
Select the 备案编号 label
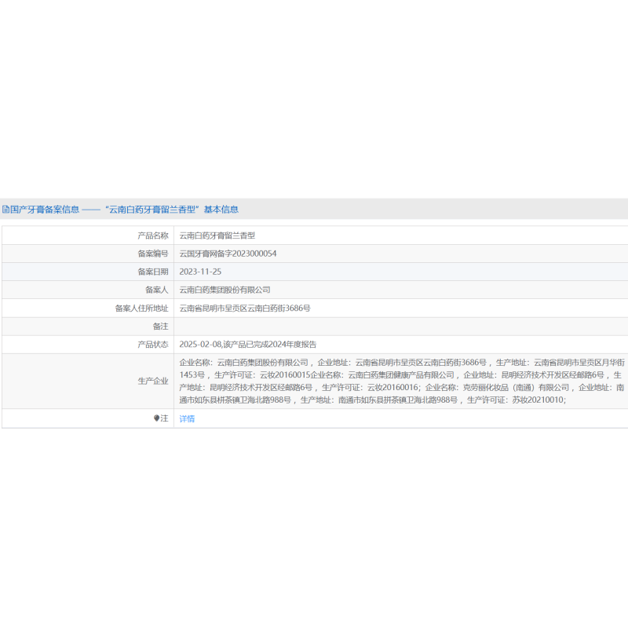coord(152,254)
